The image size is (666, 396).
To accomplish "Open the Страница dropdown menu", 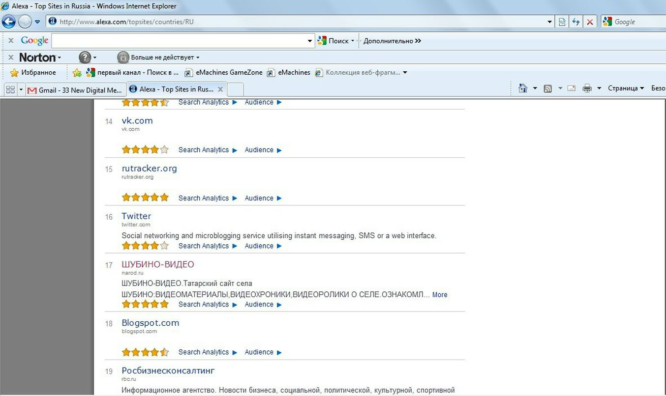I will (x=626, y=88).
